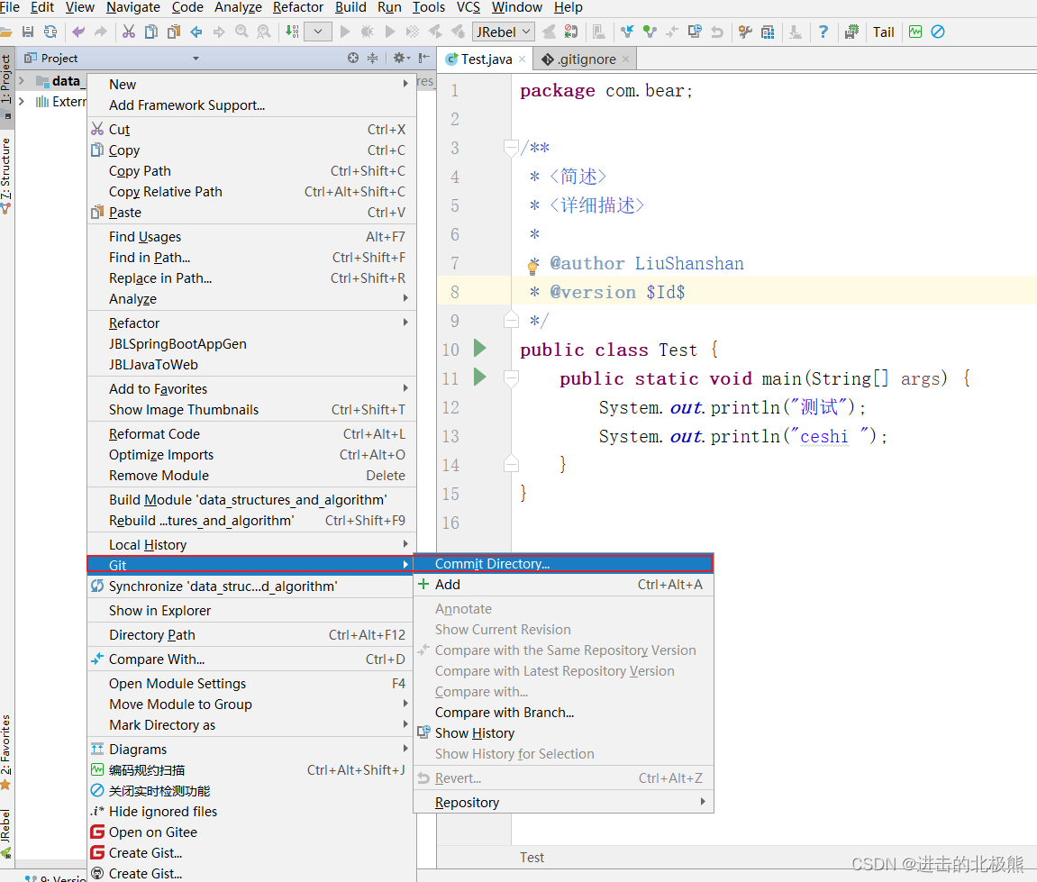Click the blue disable real-time detection icon
Screen dimensions: 1037x882
pos(938,32)
